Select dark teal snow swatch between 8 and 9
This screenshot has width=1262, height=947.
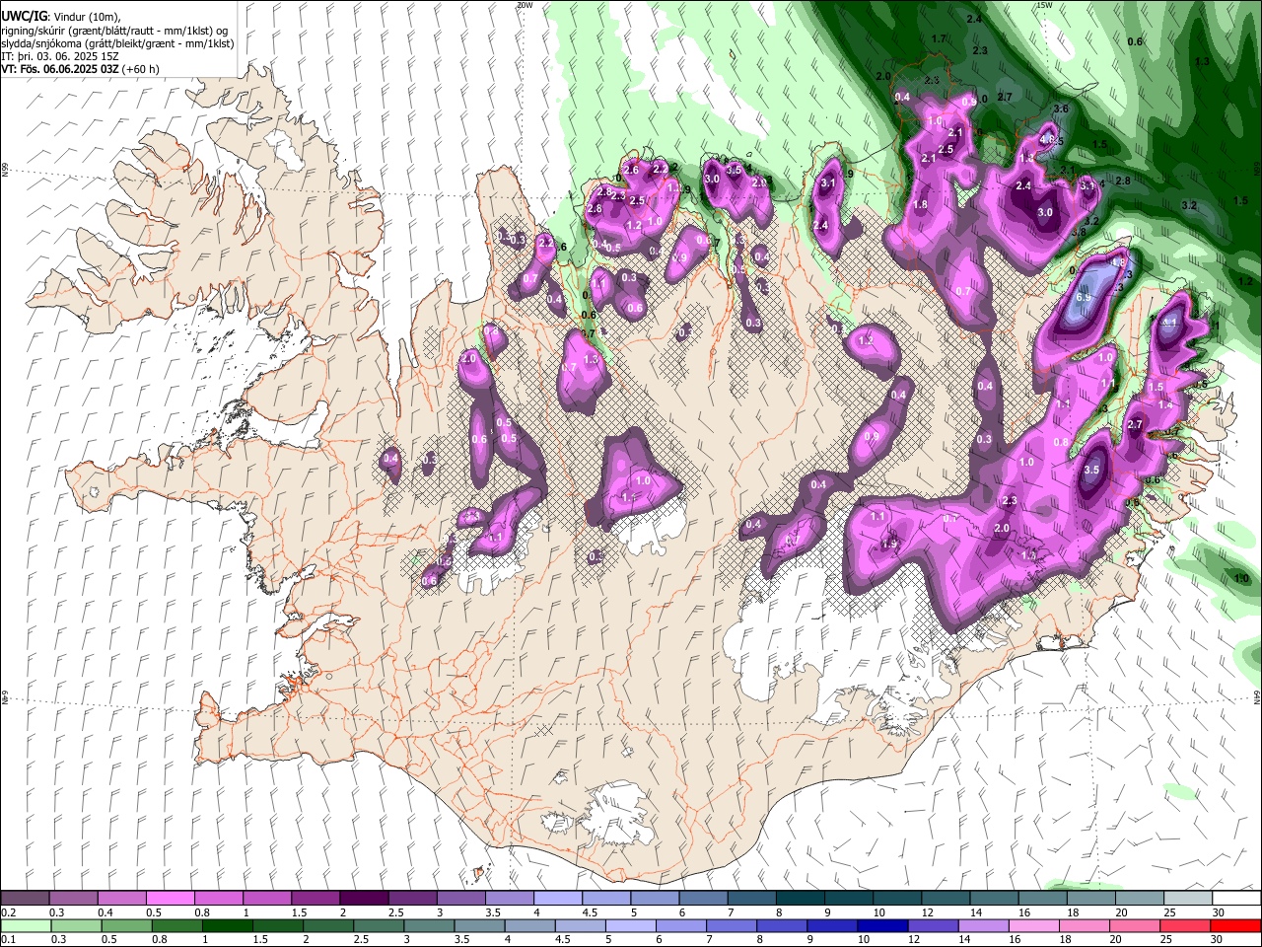800,899
